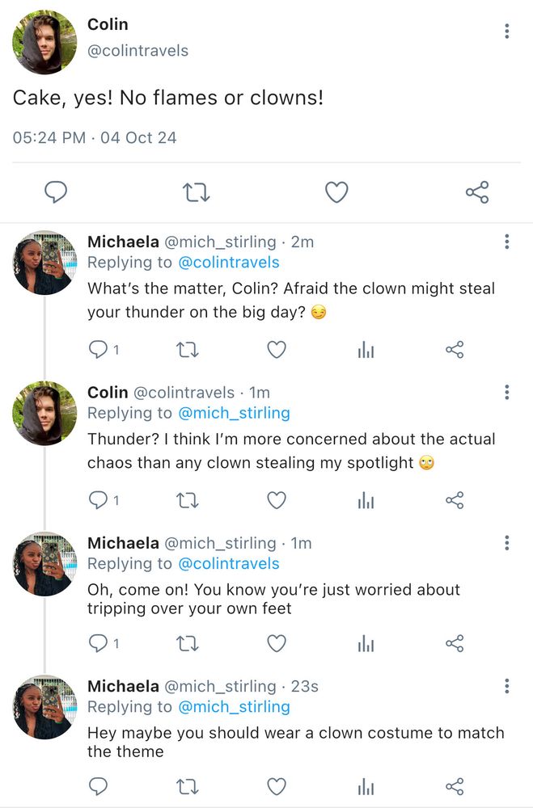Reply to Colin's main post
533x808 pixels.
pyautogui.click(x=55, y=192)
